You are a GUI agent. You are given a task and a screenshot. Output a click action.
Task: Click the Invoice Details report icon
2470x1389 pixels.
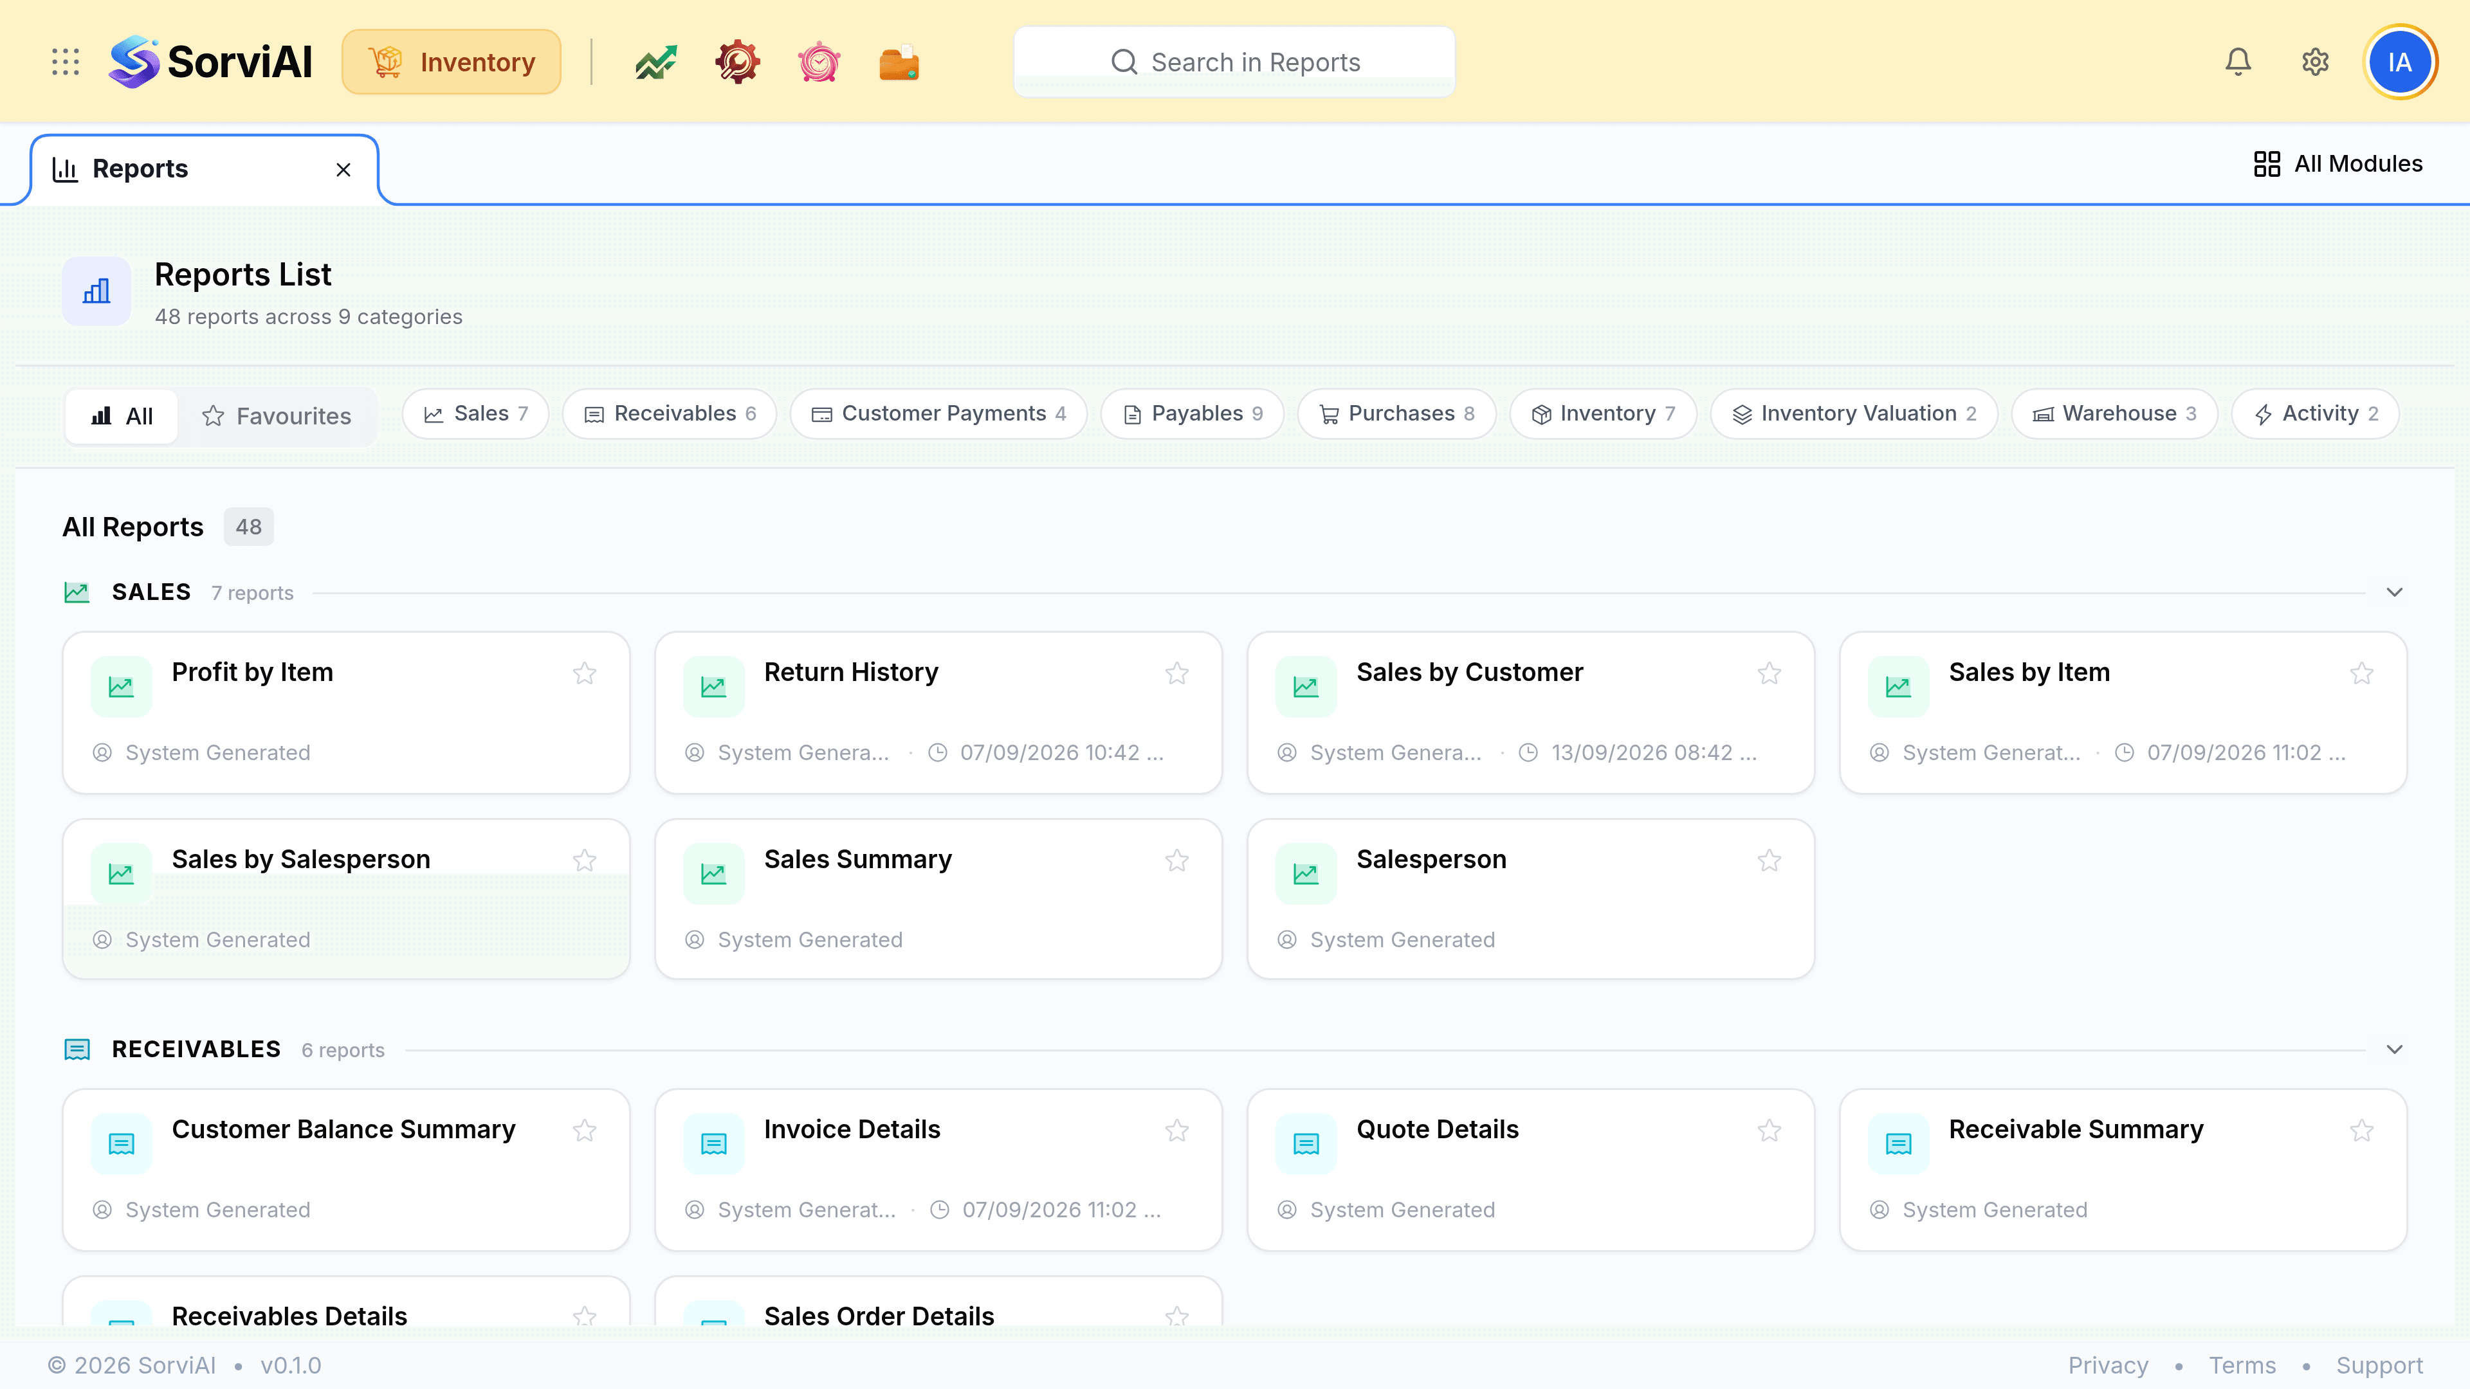713,1143
